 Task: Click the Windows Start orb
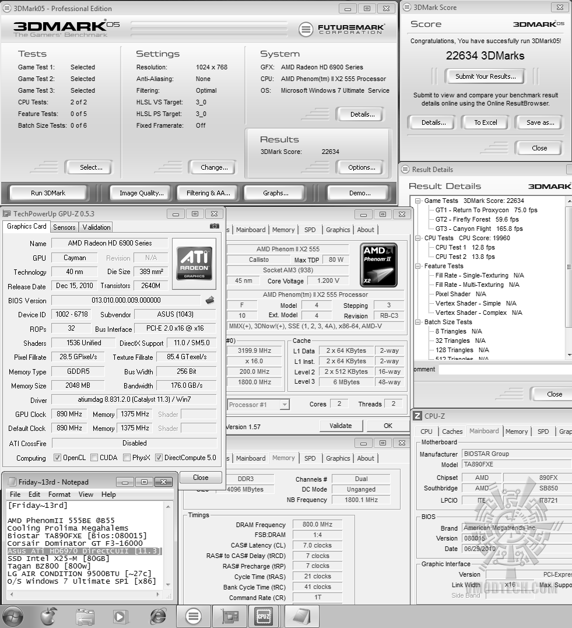tap(12, 616)
